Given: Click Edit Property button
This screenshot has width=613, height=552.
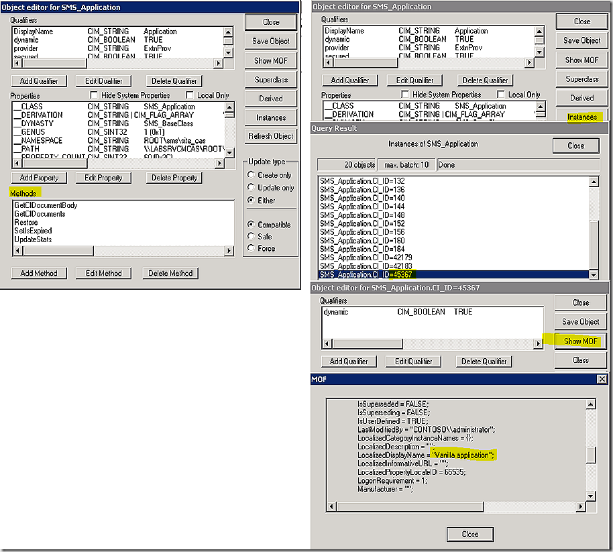Looking at the screenshot, I should point(103,178).
